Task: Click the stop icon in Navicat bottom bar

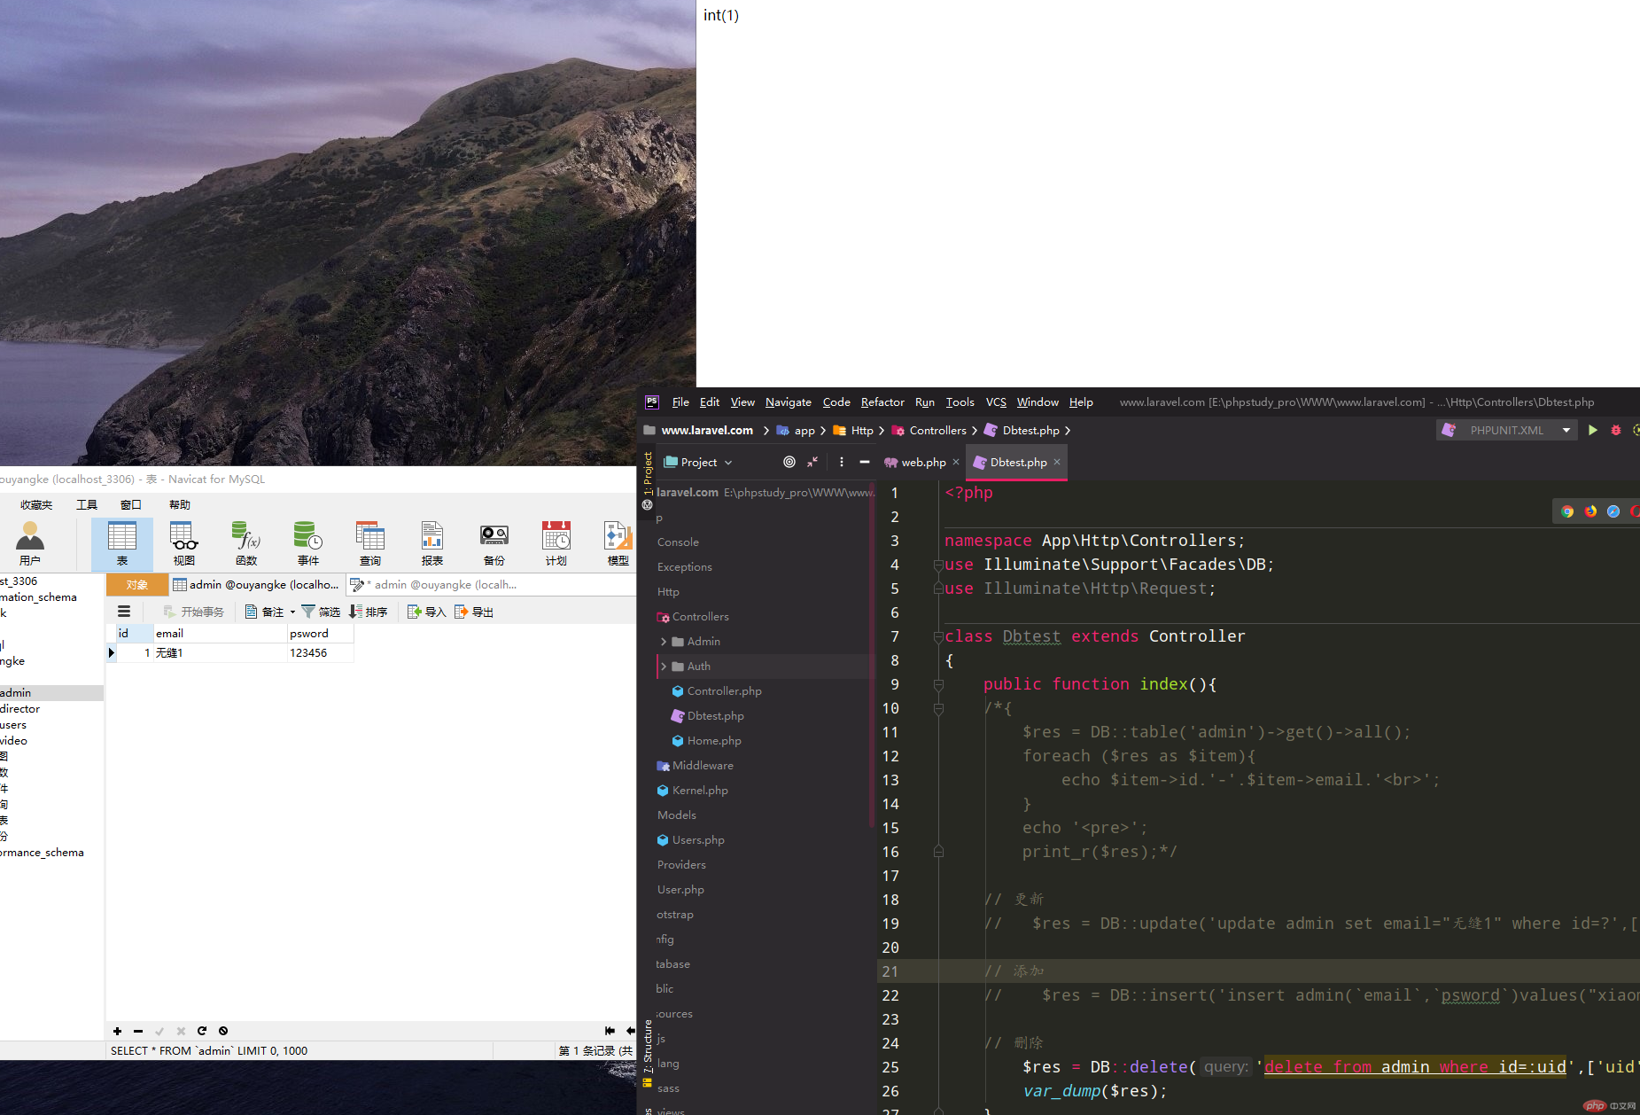Action: [223, 1031]
